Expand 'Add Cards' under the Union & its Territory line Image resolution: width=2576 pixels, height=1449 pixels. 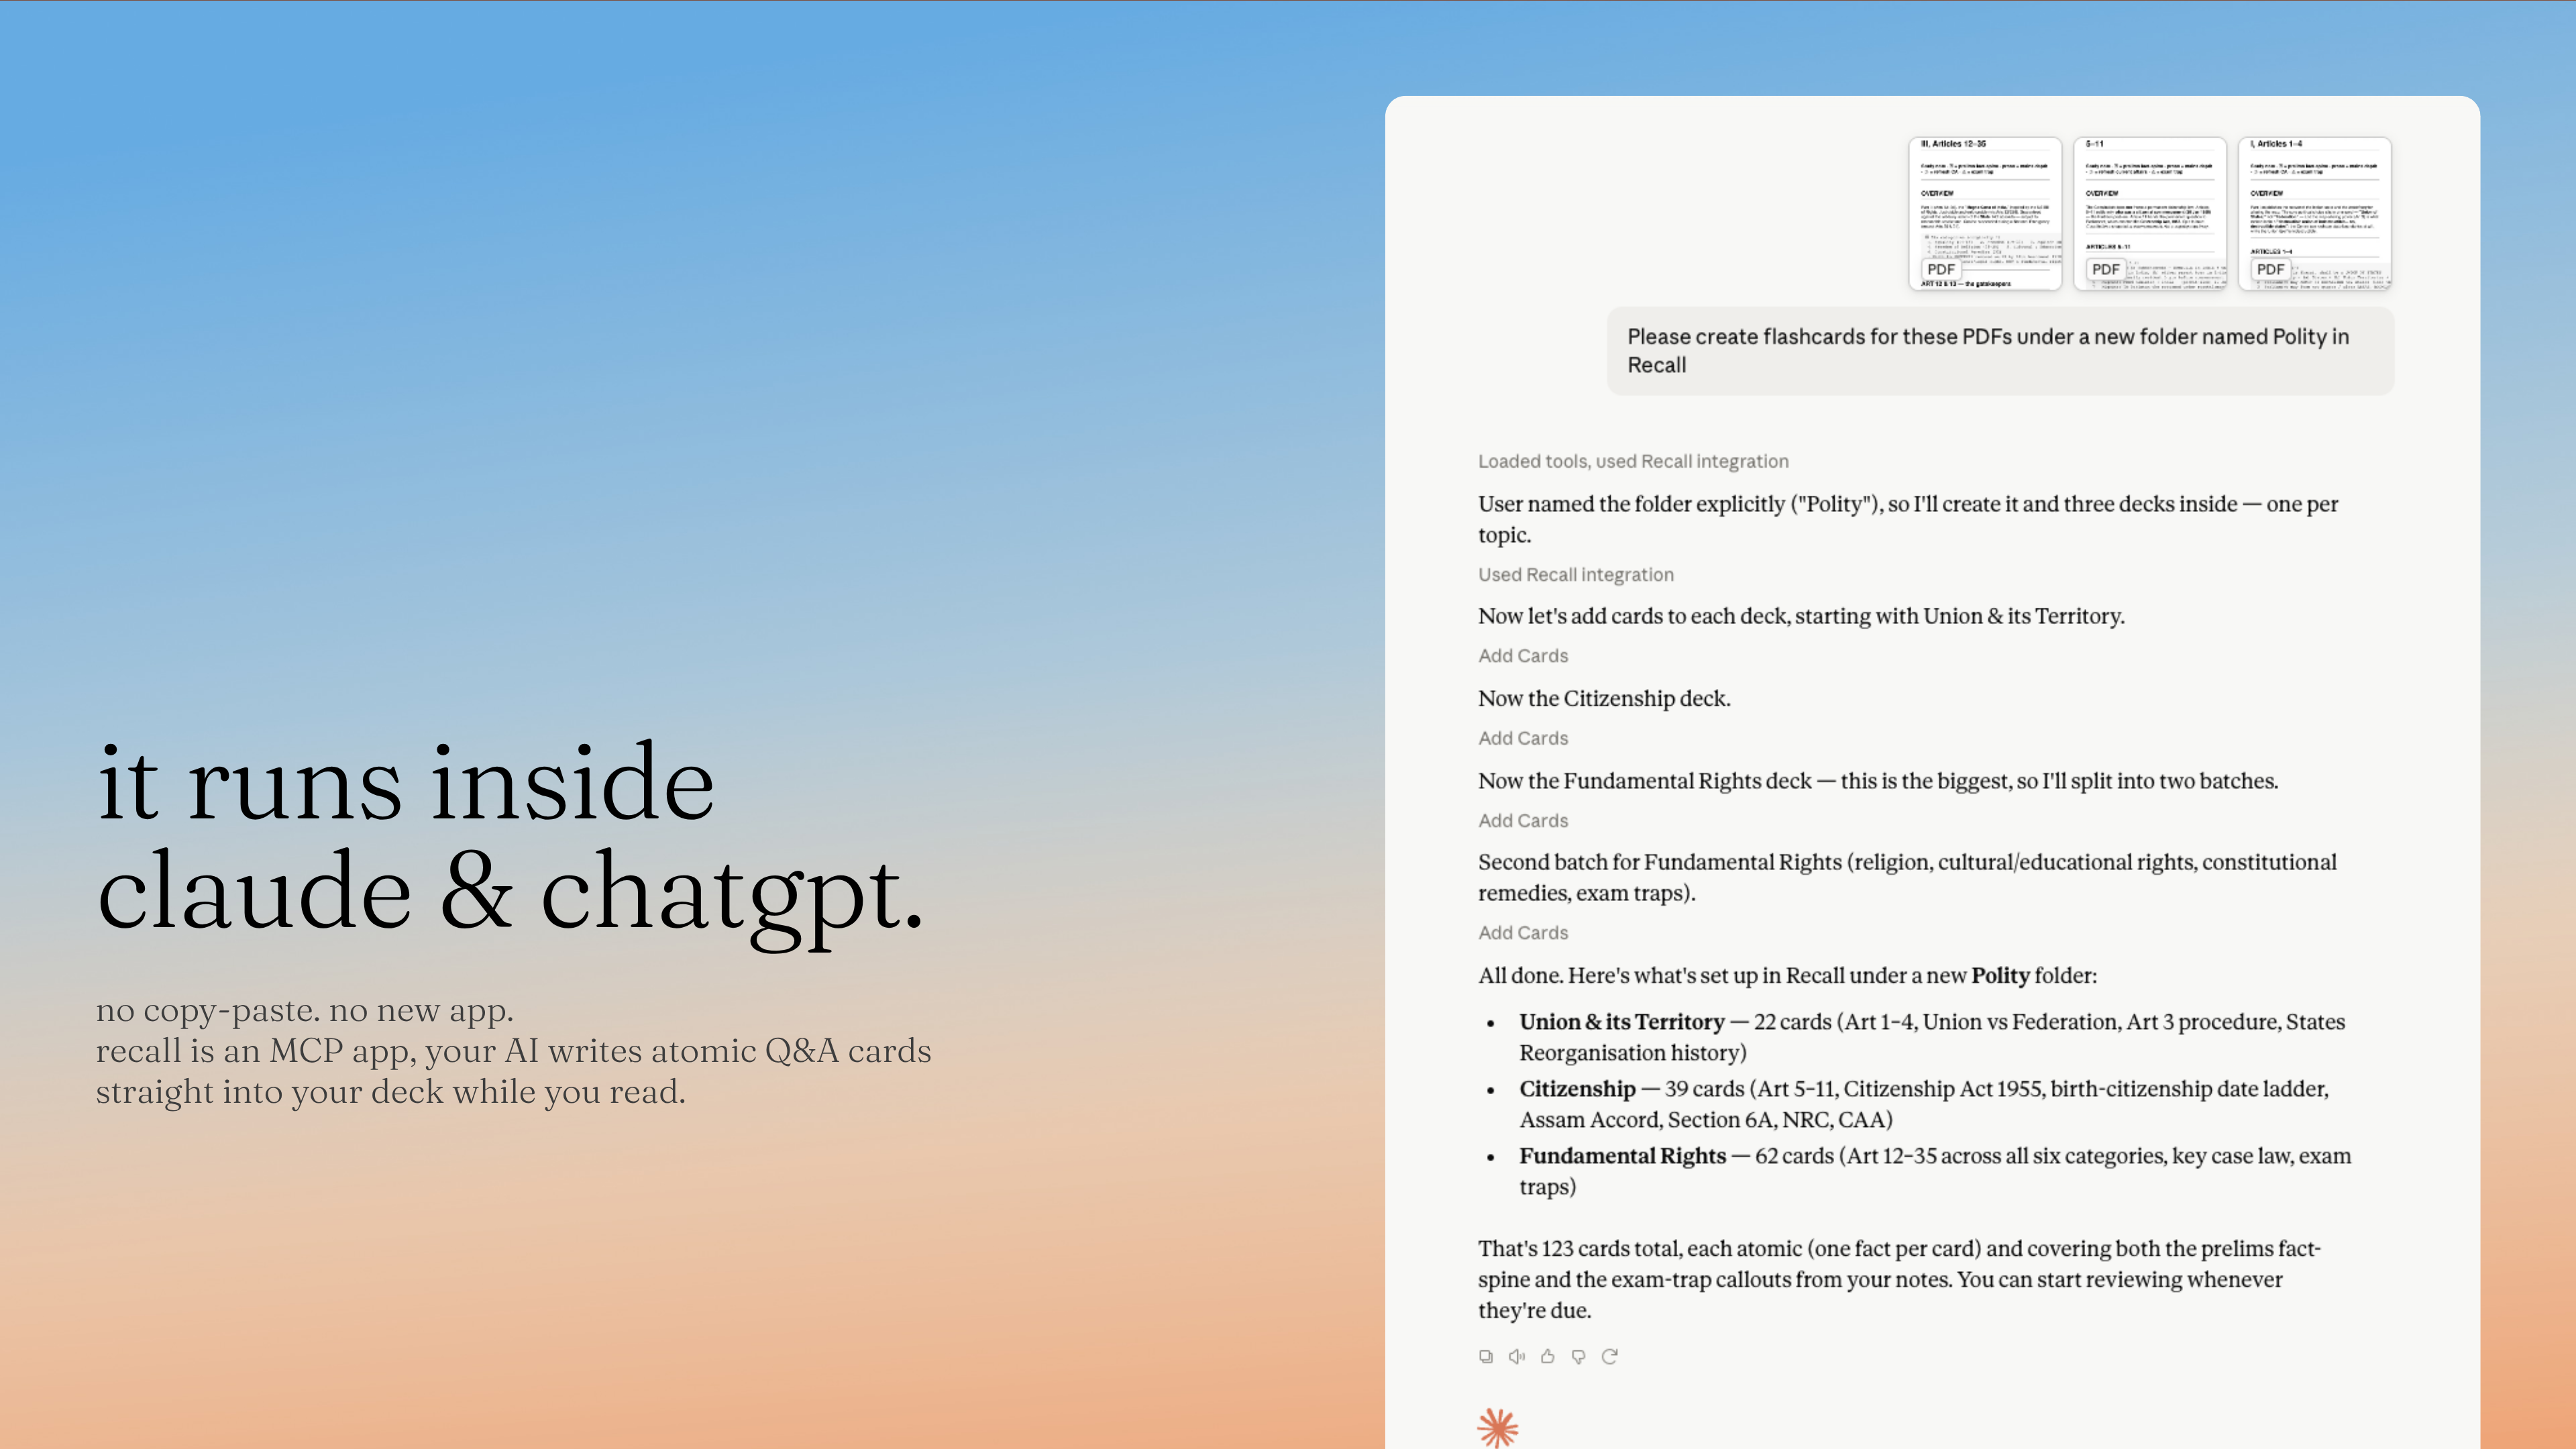click(1523, 656)
